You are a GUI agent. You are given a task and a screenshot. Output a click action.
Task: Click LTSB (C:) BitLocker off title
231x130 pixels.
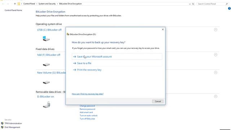(49, 30)
